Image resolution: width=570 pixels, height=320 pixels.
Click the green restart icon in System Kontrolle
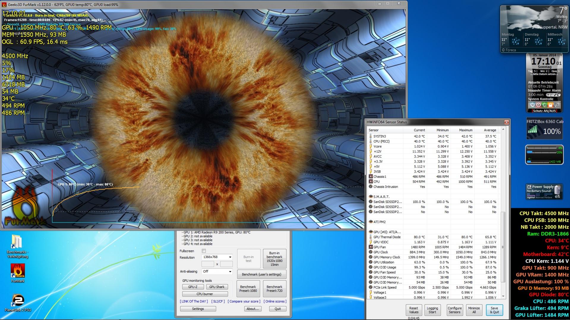click(x=544, y=105)
